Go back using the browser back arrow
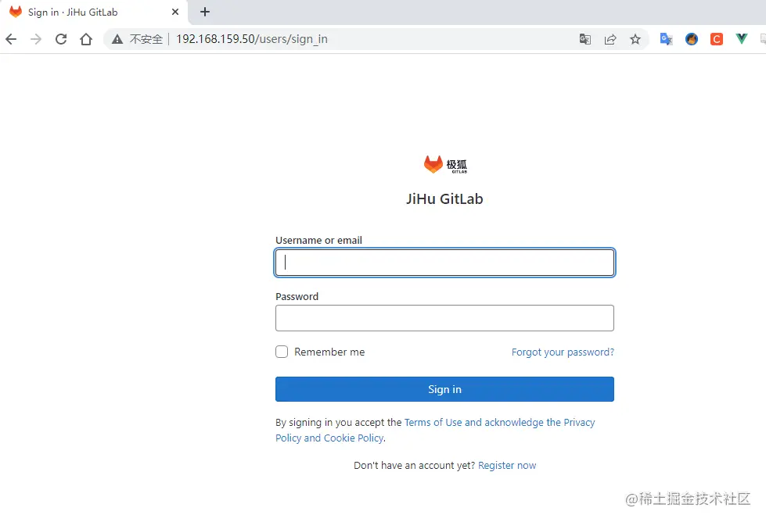 click(x=11, y=39)
